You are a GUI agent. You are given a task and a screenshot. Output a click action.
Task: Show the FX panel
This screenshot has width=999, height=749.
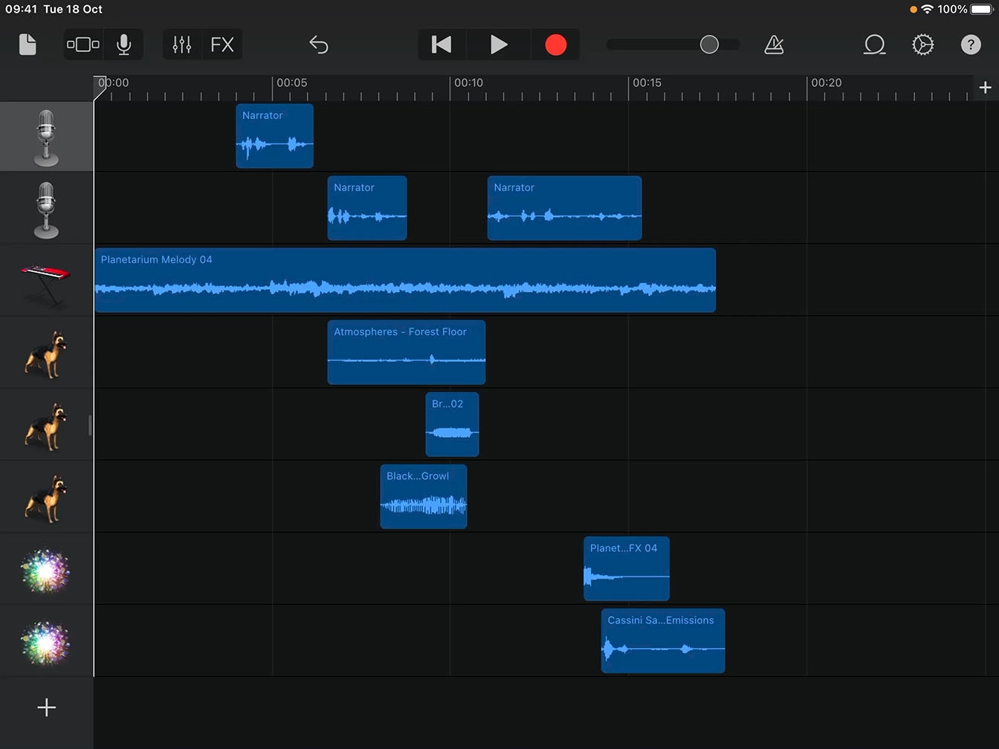[222, 45]
